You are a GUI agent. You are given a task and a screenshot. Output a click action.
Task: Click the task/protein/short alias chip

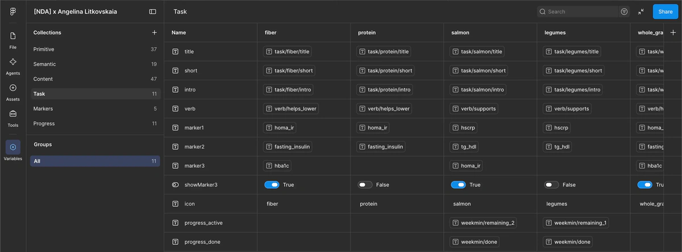click(385, 71)
